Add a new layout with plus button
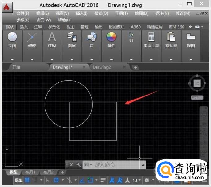211x187 pixels. click(x=62, y=172)
